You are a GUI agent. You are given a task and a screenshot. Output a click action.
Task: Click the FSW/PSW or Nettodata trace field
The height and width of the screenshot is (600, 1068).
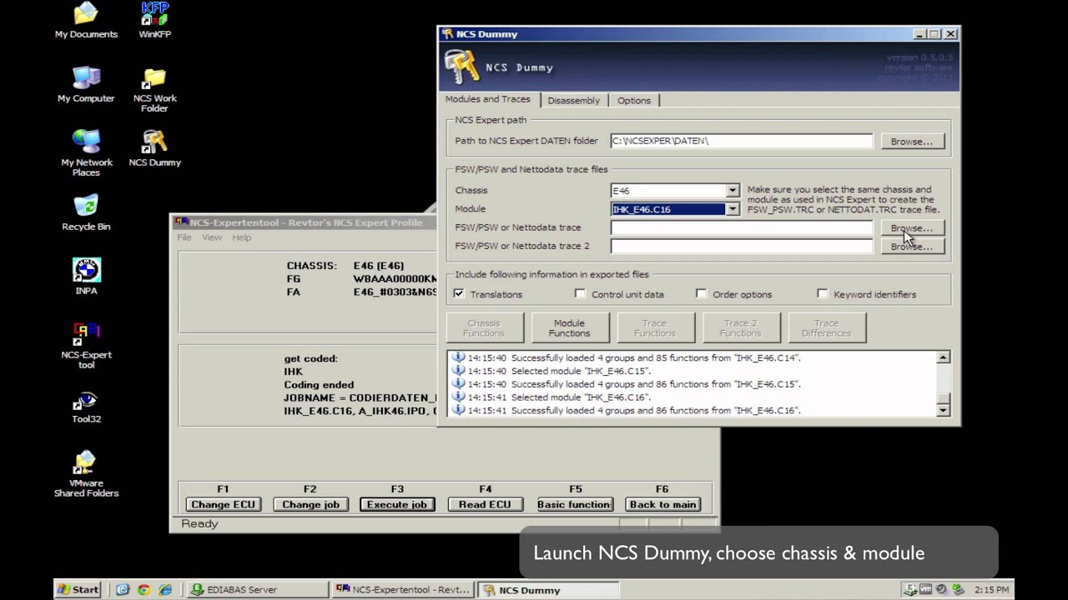(x=742, y=227)
